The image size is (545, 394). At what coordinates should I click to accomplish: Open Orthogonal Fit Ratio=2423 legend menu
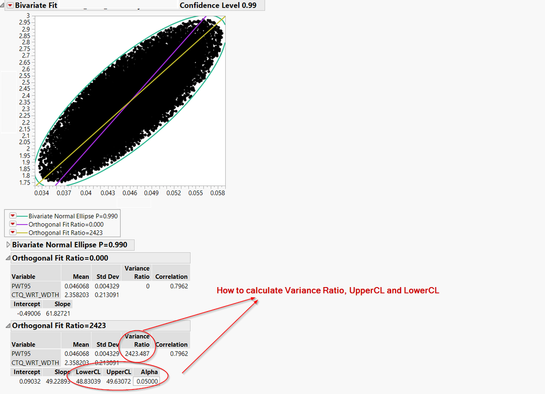pyautogui.click(x=13, y=232)
